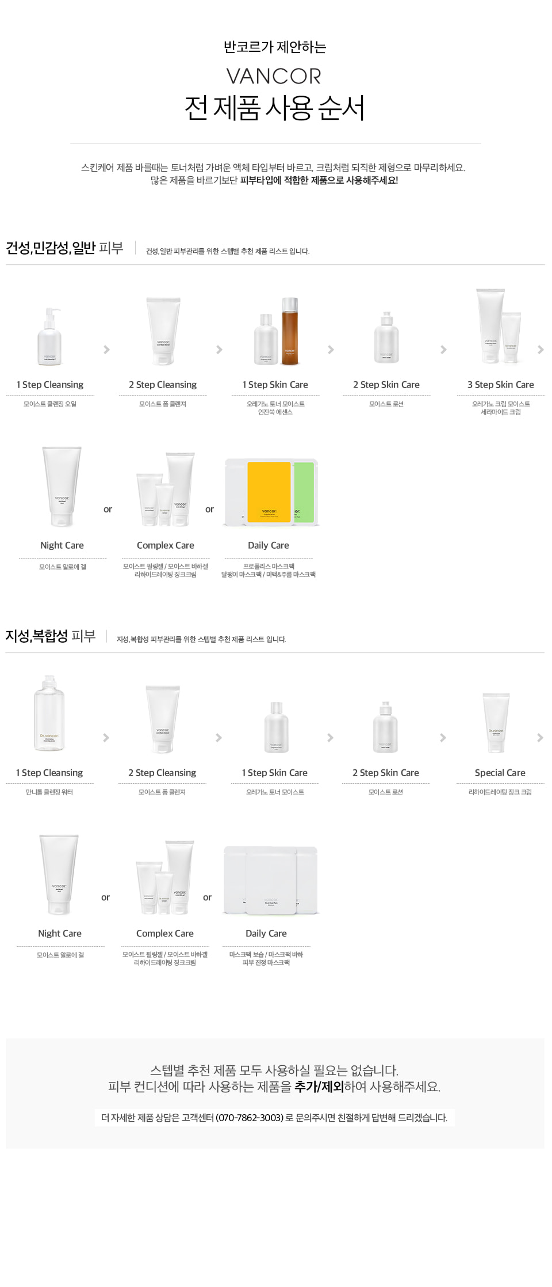Click the first Night Care aloe gel tube
Viewport: 552px width, 1287px height.
(x=62, y=487)
